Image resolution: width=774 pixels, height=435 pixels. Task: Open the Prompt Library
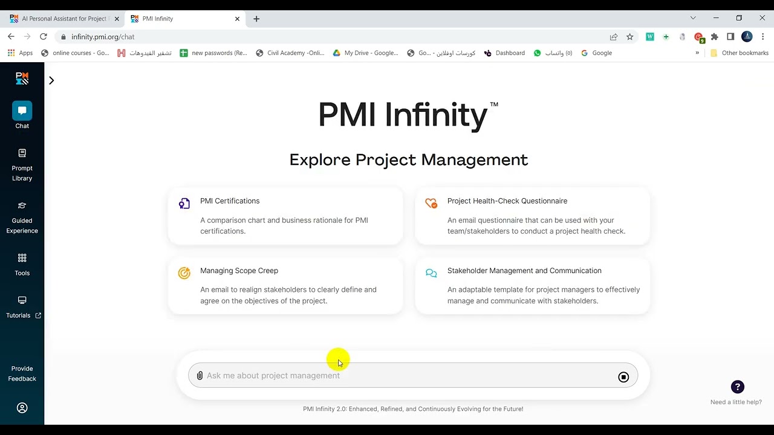22,165
